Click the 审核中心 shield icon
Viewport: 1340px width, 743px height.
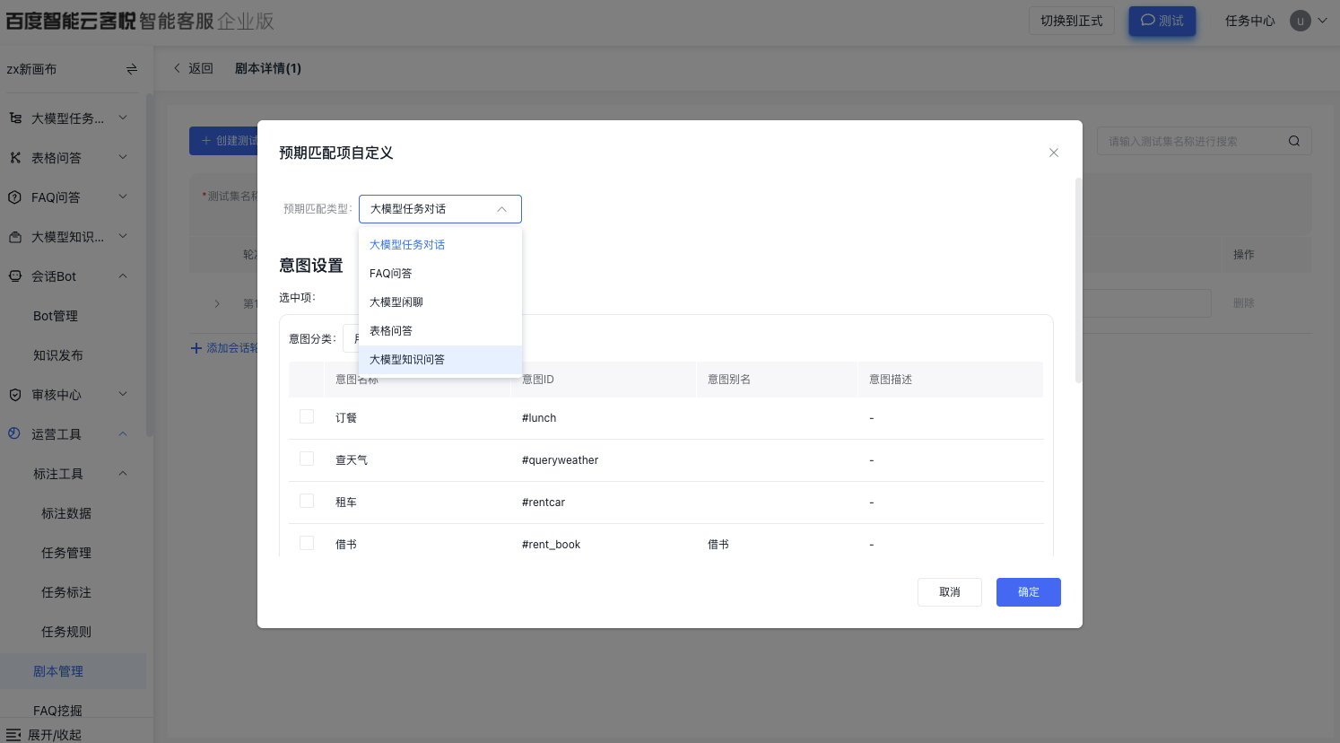click(x=15, y=395)
